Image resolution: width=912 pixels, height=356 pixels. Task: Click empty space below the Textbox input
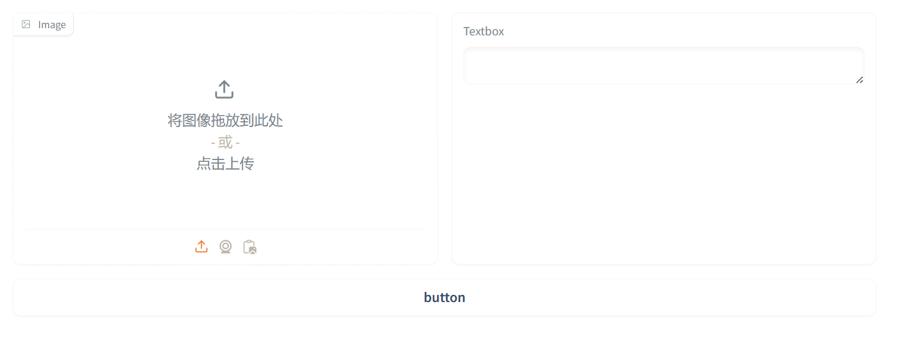pos(663,174)
